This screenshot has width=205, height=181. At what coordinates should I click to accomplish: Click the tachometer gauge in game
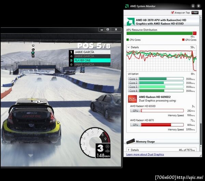coord(95,142)
